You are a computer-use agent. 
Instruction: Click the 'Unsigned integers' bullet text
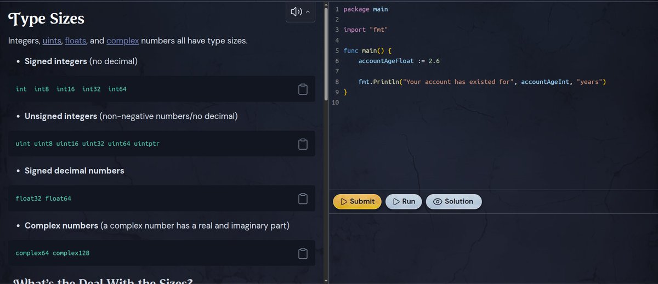[x=61, y=116]
